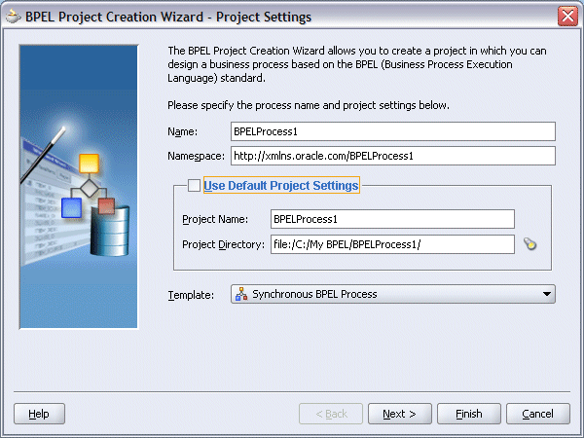This screenshot has height=438, width=584.
Task: Expand the Template dropdown arrow
Action: click(547, 294)
